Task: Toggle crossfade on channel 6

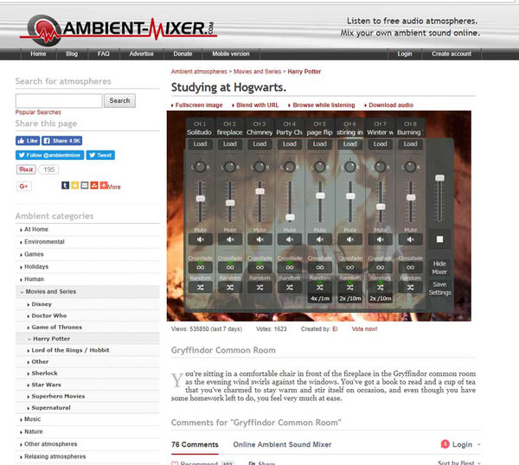Action: pyautogui.click(x=349, y=267)
